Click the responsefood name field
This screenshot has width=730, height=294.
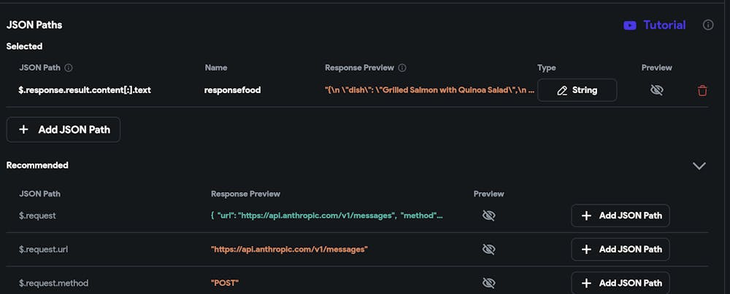tap(232, 90)
